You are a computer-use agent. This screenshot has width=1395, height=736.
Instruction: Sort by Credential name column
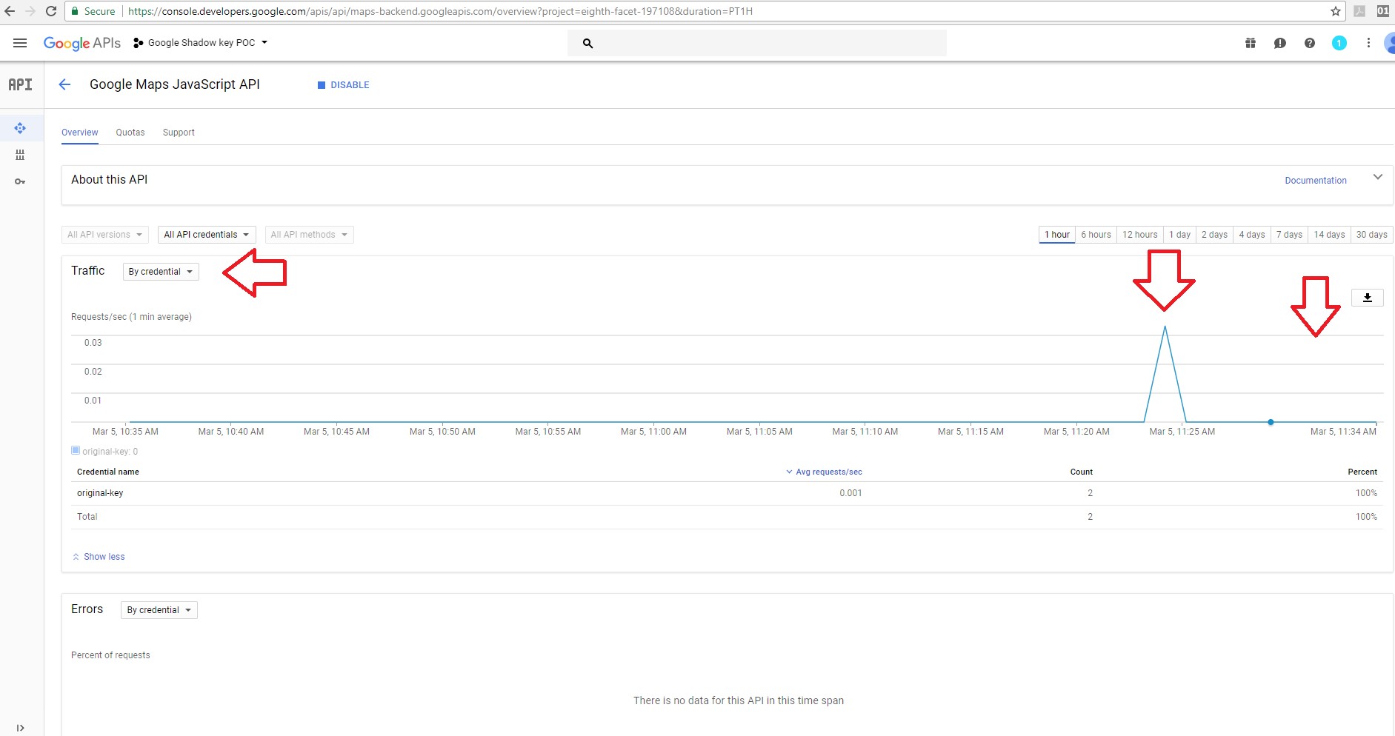point(108,472)
